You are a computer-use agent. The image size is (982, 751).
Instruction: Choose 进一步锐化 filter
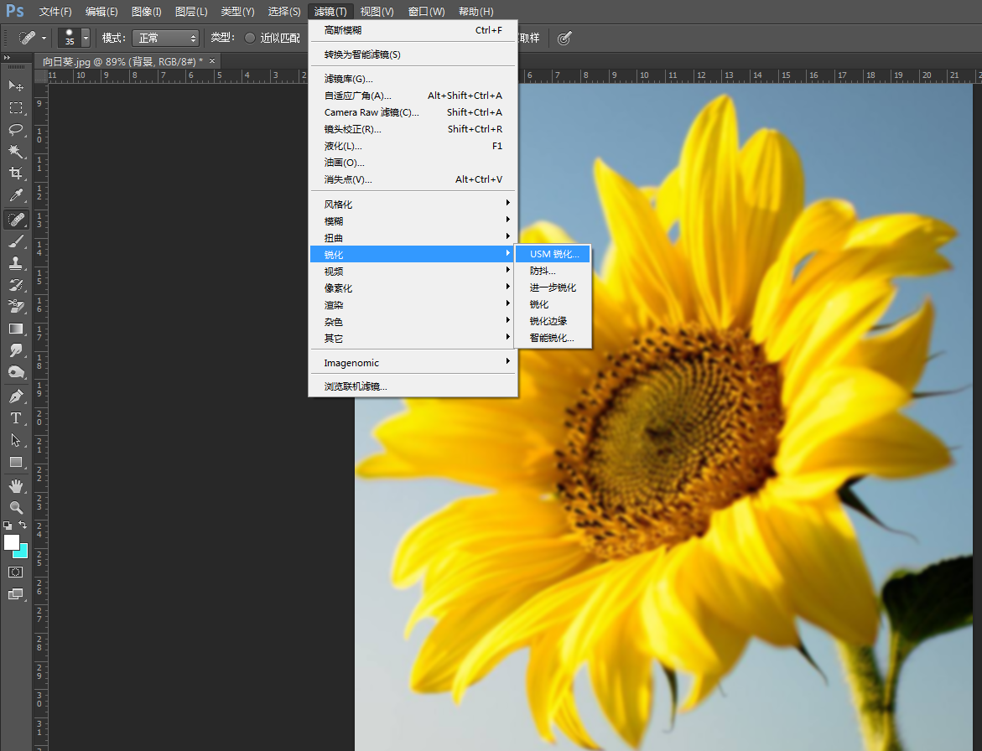(553, 287)
